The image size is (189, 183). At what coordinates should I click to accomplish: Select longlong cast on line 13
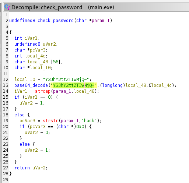(112, 85)
